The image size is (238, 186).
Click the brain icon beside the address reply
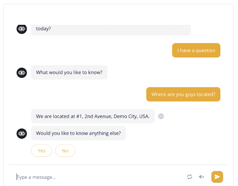click(x=161, y=116)
